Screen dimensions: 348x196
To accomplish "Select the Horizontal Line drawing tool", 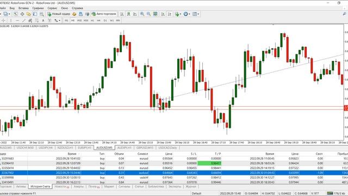I will (x=17, y=21).
